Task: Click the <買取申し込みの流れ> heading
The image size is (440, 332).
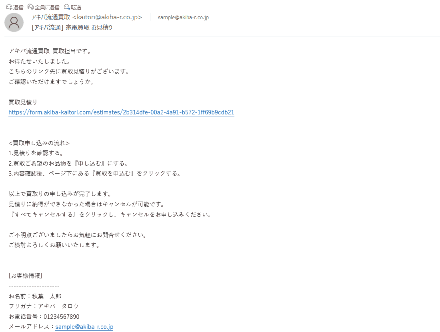Action: [x=39, y=143]
